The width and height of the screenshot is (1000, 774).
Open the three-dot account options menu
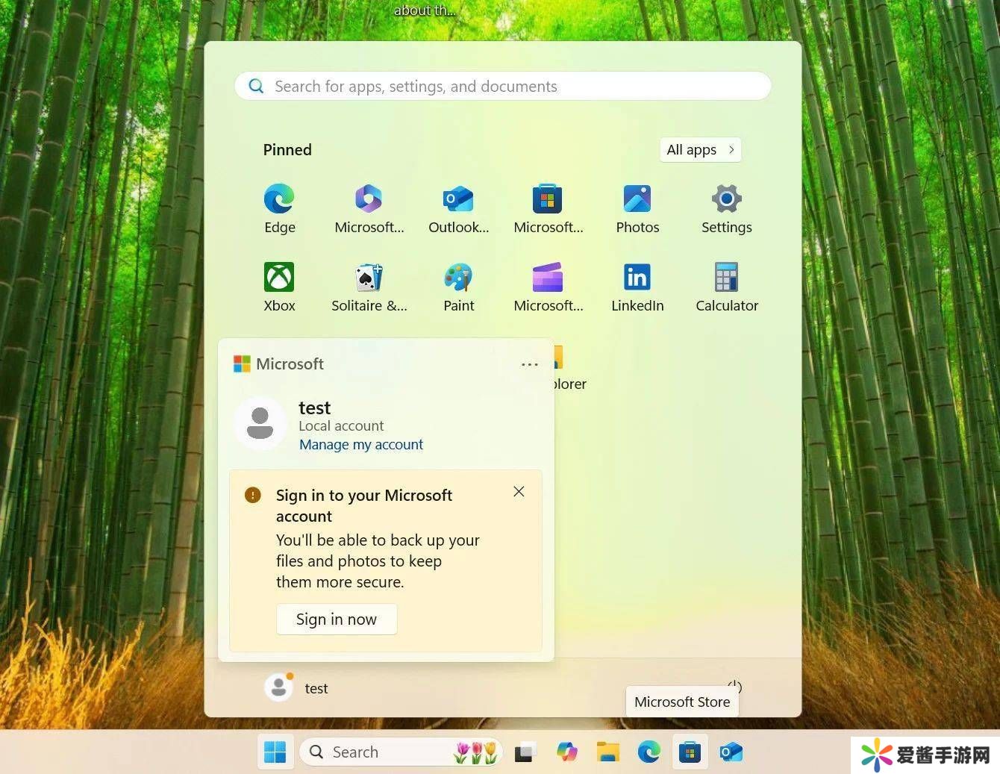point(529,364)
